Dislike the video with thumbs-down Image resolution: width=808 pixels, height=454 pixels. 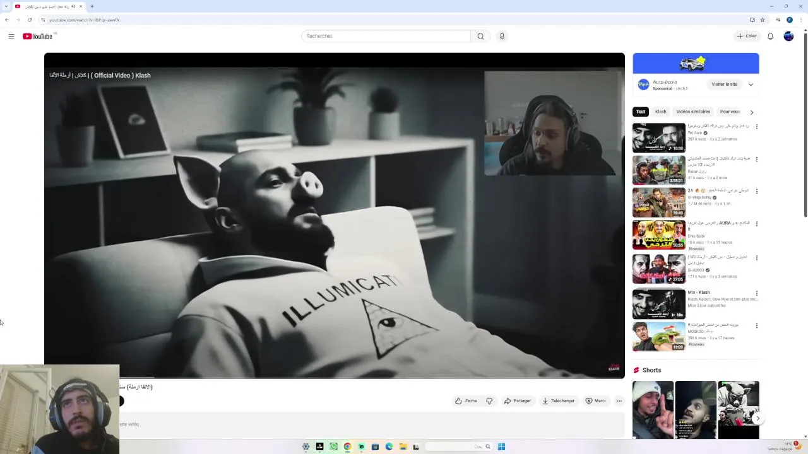click(489, 401)
